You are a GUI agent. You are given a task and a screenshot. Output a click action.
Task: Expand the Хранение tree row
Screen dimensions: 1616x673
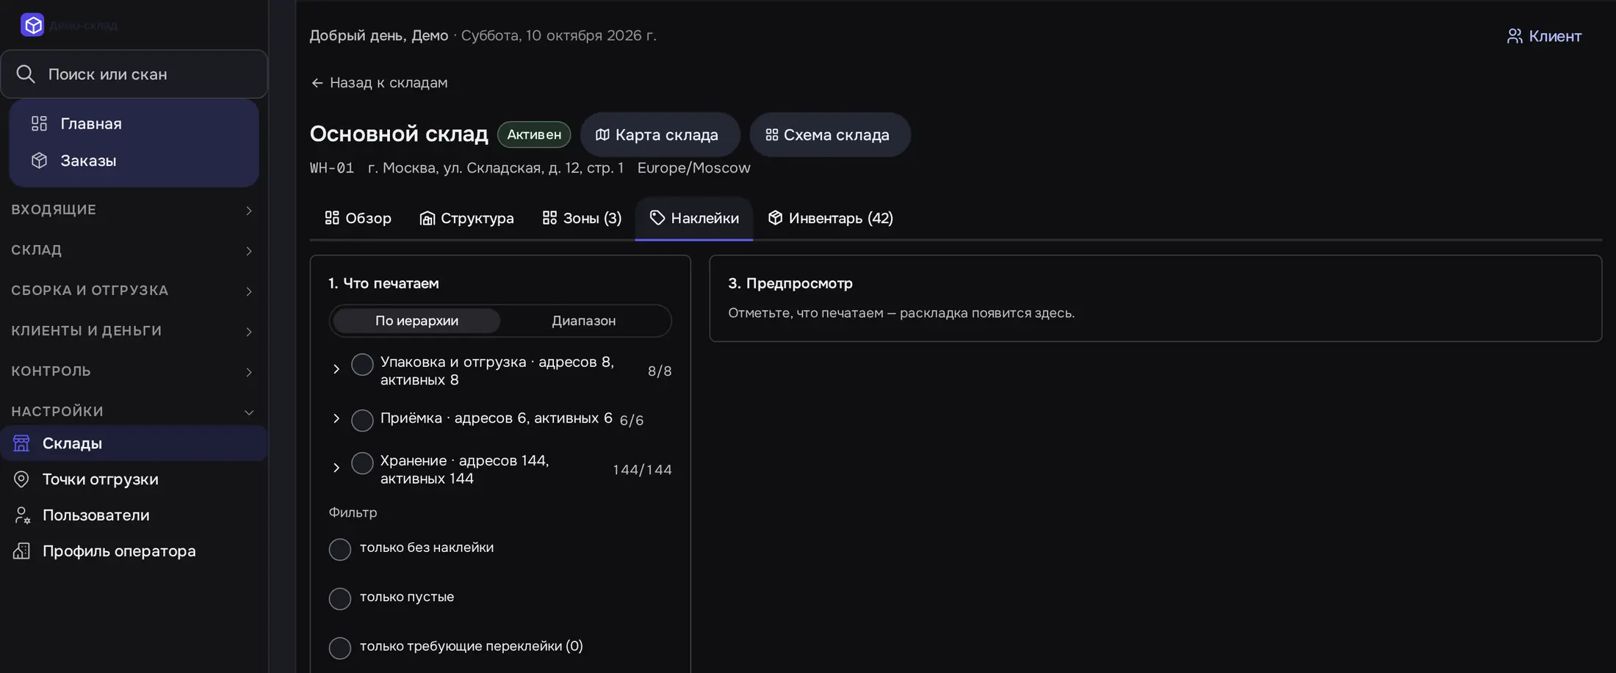(336, 468)
